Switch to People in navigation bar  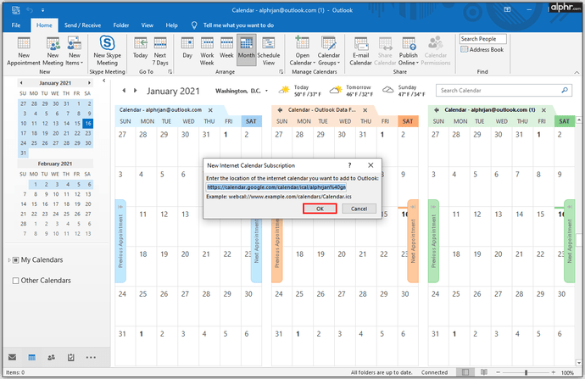coord(52,357)
